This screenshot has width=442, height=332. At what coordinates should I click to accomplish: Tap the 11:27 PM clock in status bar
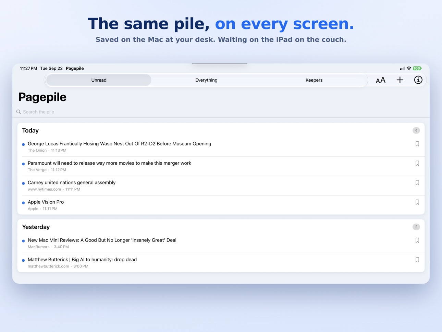click(x=28, y=68)
